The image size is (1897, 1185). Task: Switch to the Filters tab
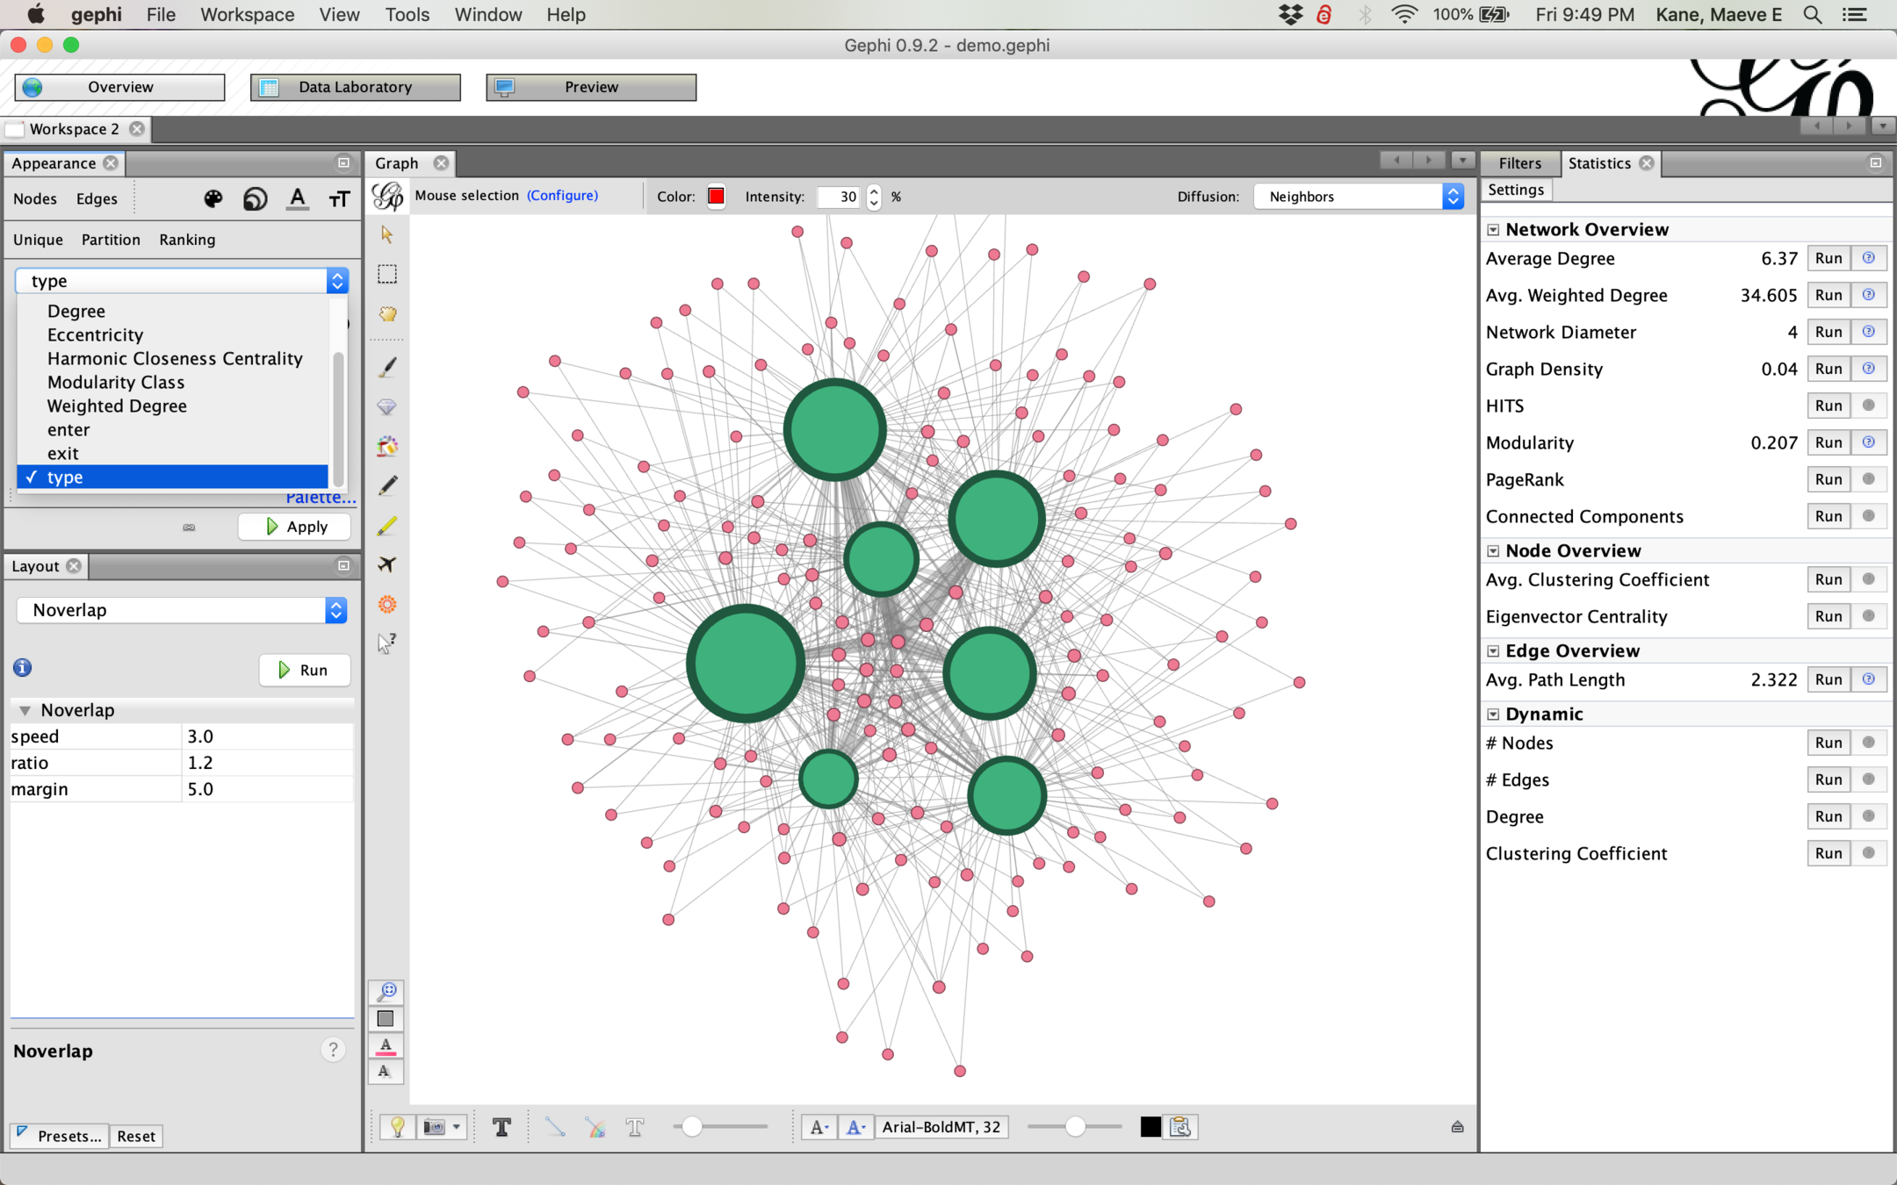[1519, 163]
